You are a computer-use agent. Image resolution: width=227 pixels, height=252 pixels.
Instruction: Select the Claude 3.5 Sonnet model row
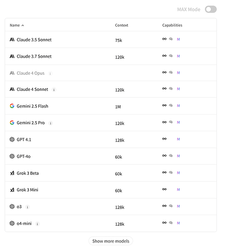click(x=110, y=39)
